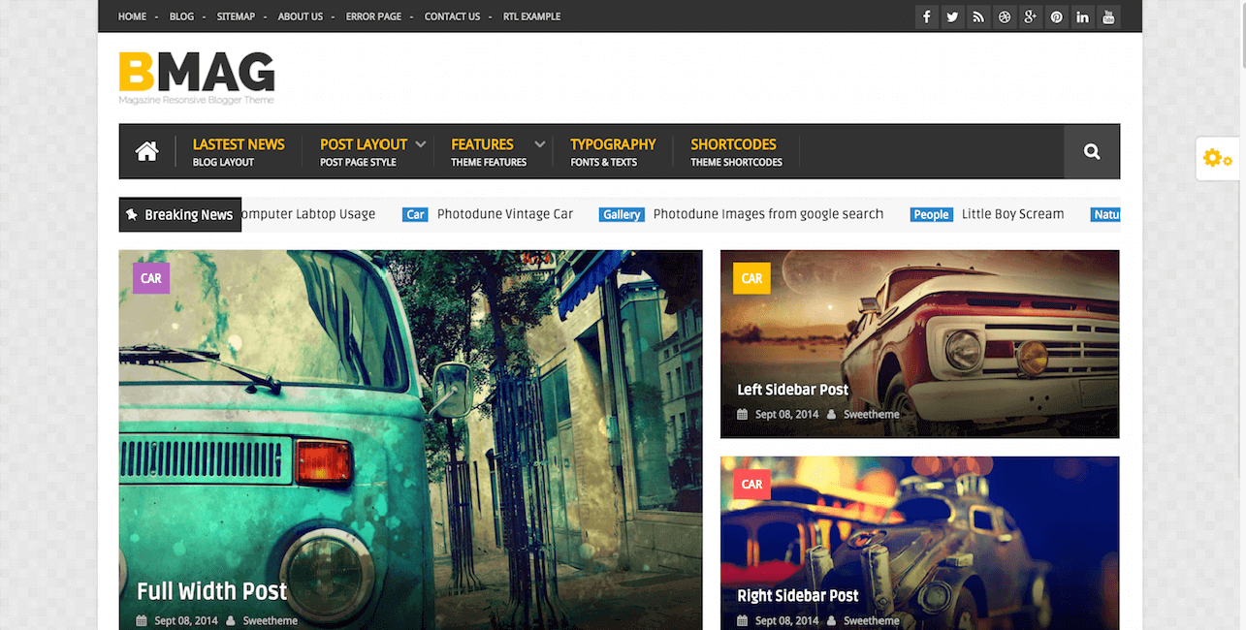This screenshot has height=630, width=1246.
Task: Click the yellow CAR tag on Left Sidebar Post
Action: click(x=751, y=278)
